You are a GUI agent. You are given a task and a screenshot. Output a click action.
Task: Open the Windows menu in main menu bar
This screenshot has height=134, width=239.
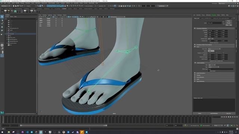[28, 3]
